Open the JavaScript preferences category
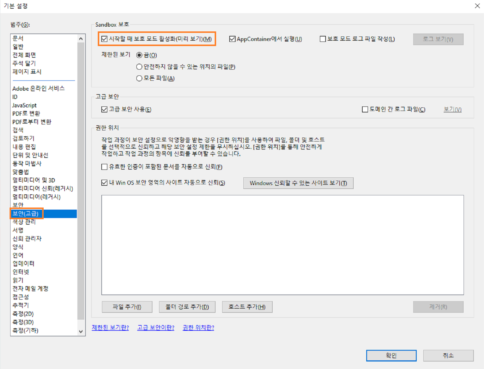The height and width of the screenshot is (369, 484). click(x=24, y=105)
